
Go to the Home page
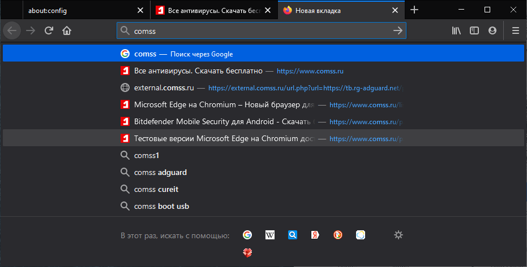click(67, 31)
